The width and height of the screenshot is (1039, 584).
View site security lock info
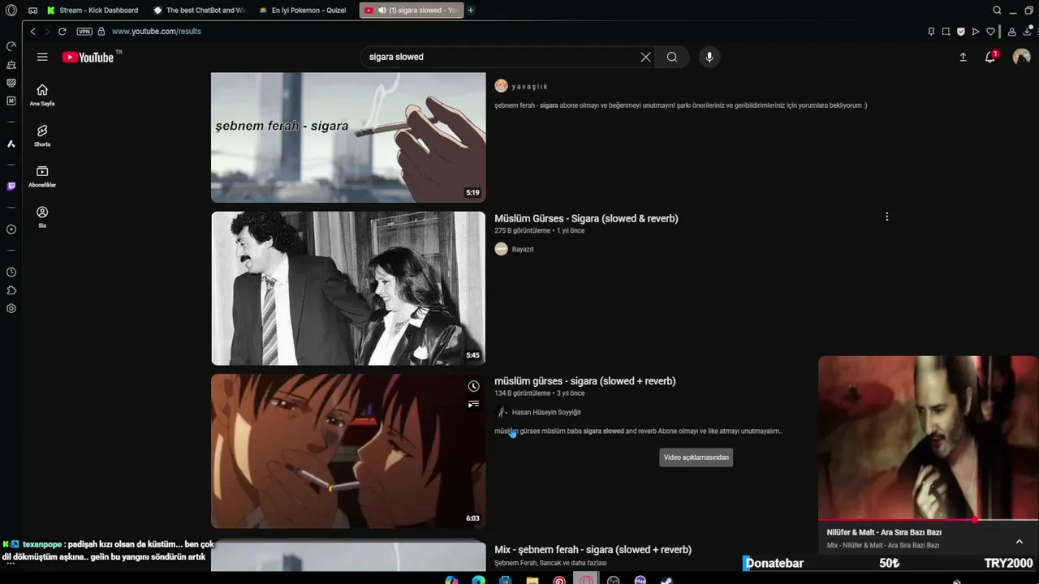[x=101, y=31]
